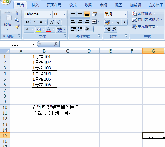
Task: Decrease decimal places
Action: point(114,29)
